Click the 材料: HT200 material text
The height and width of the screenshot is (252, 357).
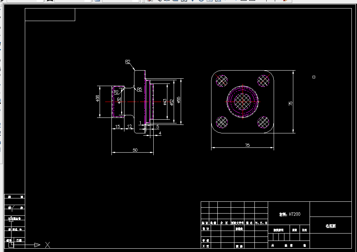tap(290, 214)
